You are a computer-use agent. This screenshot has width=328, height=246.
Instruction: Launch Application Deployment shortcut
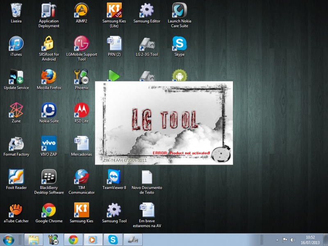pyautogui.click(x=49, y=15)
